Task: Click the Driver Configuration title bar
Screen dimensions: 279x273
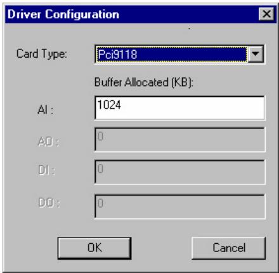Action: [131, 15]
